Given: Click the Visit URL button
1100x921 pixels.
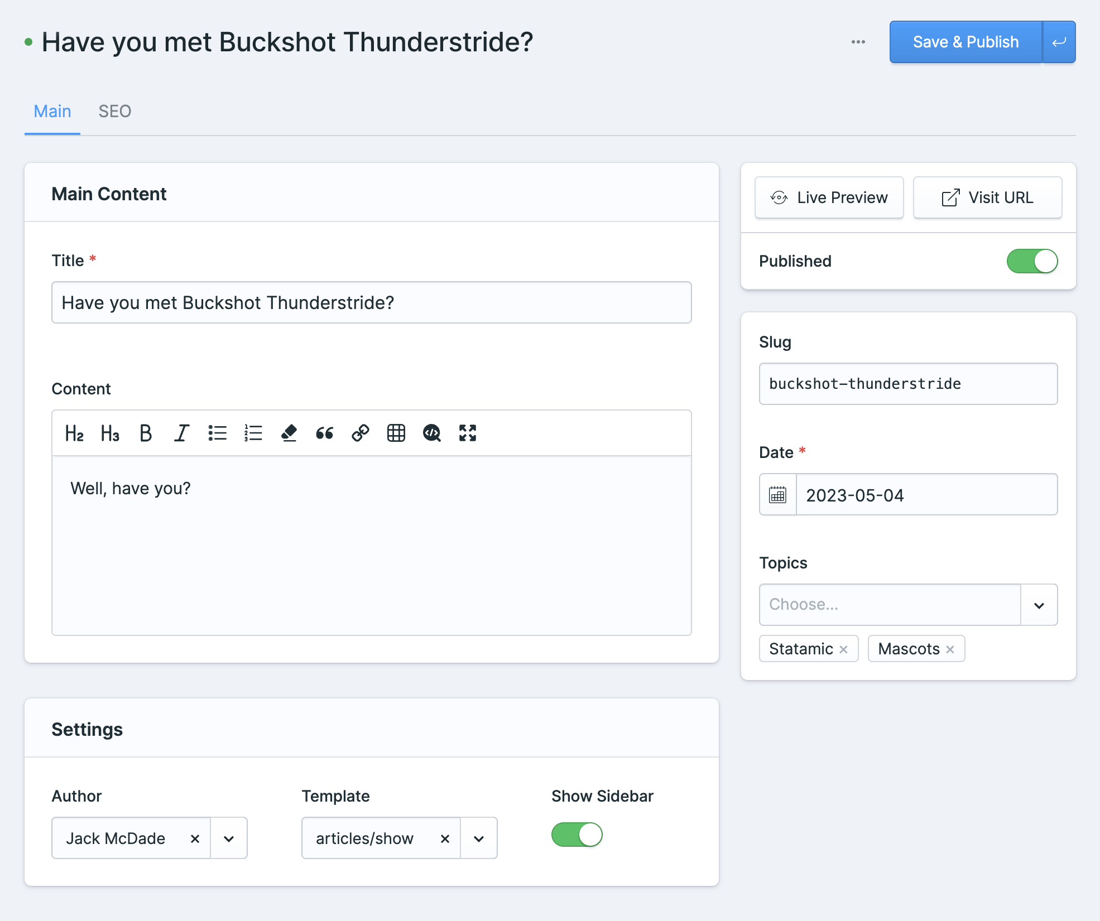Looking at the screenshot, I should click(987, 197).
